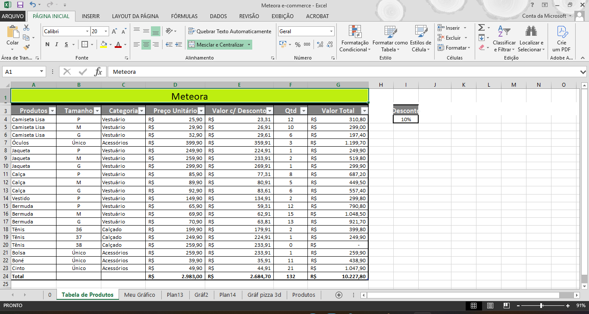Toggle italic formatting (I)
589x314 pixels.
[x=57, y=44]
